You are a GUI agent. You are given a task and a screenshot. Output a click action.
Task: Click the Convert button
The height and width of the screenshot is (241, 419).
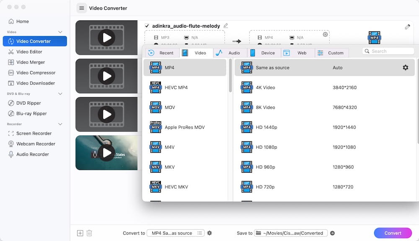point(393,233)
